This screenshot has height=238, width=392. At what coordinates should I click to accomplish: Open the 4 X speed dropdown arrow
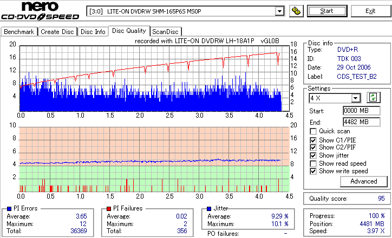point(355,98)
